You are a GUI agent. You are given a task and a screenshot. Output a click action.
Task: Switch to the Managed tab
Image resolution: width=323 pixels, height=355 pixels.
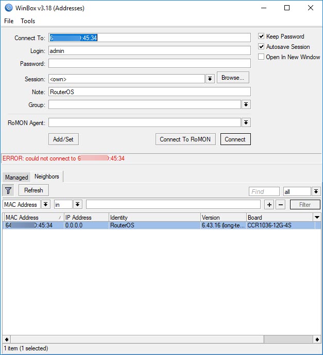click(x=16, y=177)
